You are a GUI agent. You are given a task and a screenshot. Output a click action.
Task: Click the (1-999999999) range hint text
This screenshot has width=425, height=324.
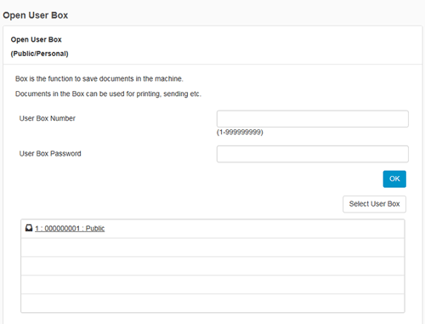[x=240, y=132]
